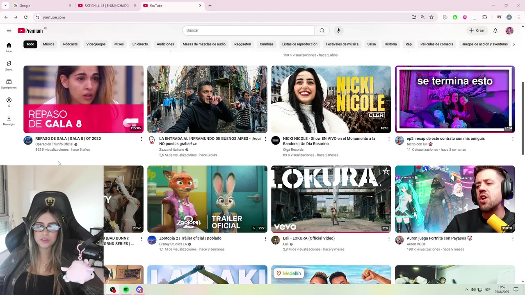Select the Listas de reproducción chip
The height and width of the screenshot is (295, 525).
tap(300, 44)
